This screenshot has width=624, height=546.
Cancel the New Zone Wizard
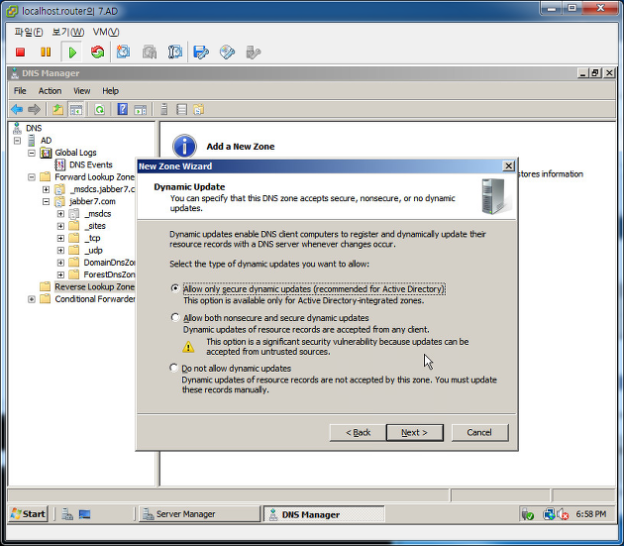coord(479,432)
